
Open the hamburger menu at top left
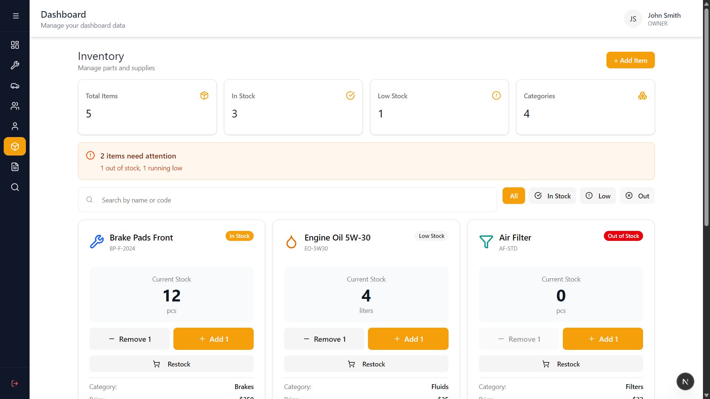[x=16, y=16]
